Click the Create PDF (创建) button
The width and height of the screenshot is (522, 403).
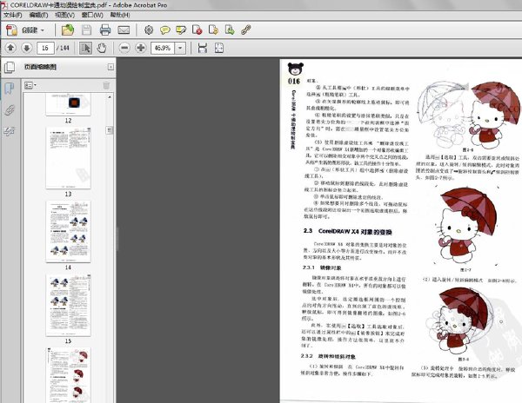point(25,30)
